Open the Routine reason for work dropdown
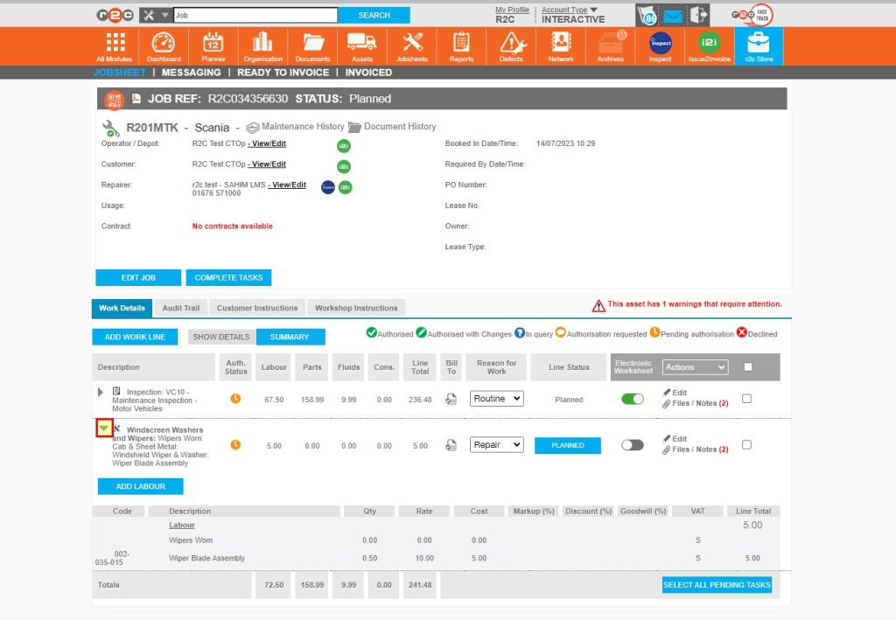The image size is (896, 620). click(495, 398)
